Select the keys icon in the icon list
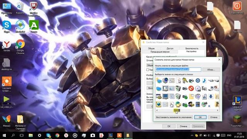 click(184, 80)
